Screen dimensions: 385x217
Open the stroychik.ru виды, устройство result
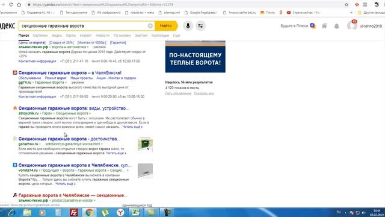[74, 108]
